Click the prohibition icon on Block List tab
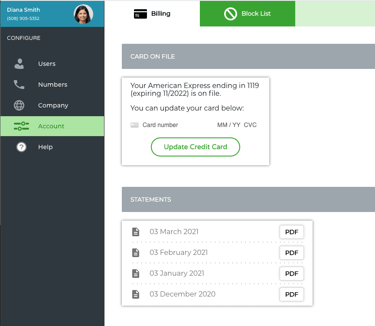Screen dimensions: 375x326 pos(230,13)
